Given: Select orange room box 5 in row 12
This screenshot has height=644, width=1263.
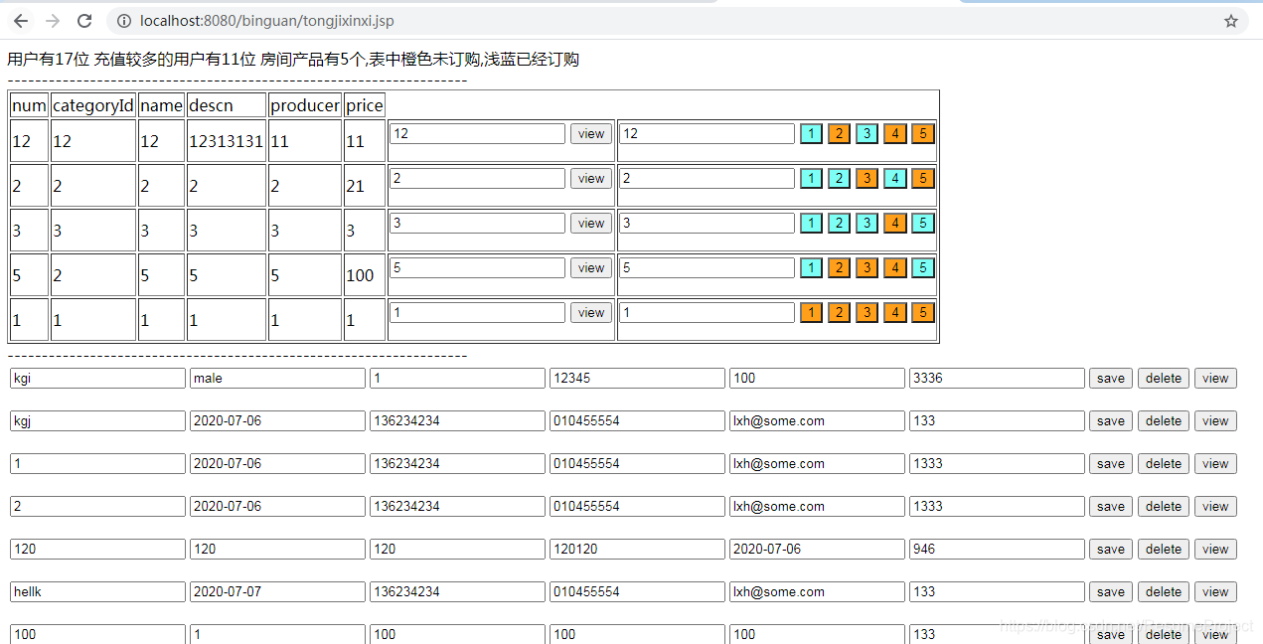Looking at the screenshot, I should tap(923, 134).
